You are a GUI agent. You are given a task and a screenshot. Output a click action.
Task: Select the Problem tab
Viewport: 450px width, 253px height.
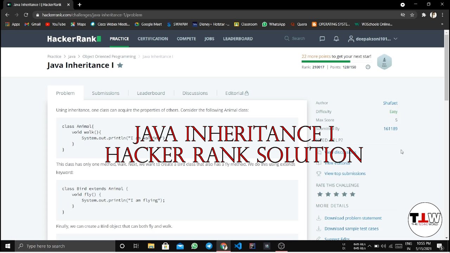[65, 93]
